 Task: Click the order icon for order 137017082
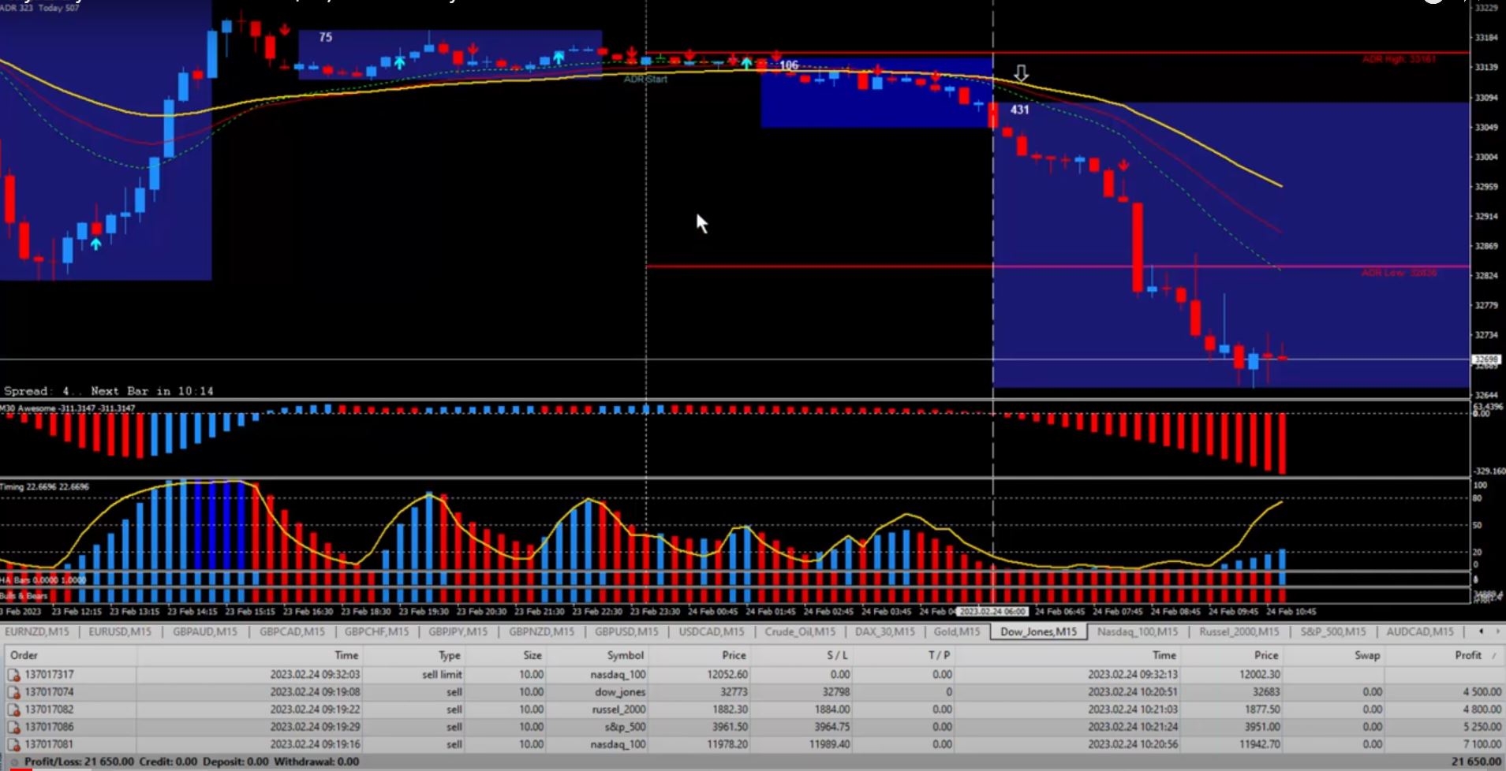[x=13, y=710]
